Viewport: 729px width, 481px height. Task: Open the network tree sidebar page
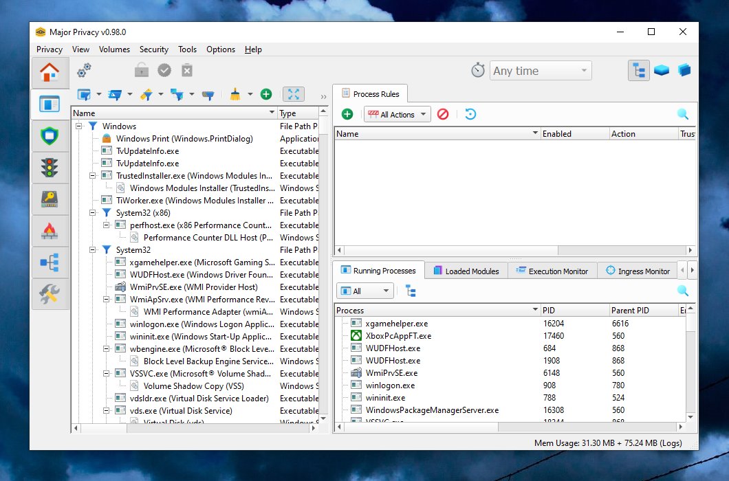pos(50,262)
